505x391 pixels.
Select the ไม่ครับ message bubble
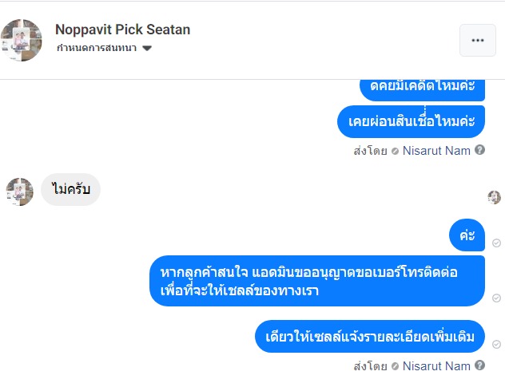coord(70,190)
